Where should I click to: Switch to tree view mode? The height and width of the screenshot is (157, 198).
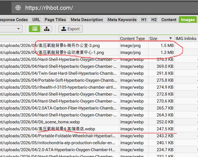47,29
